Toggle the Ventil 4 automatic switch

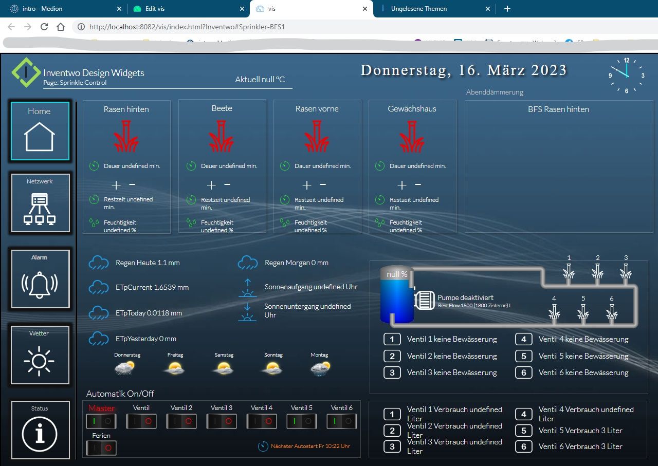pos(262,421)
